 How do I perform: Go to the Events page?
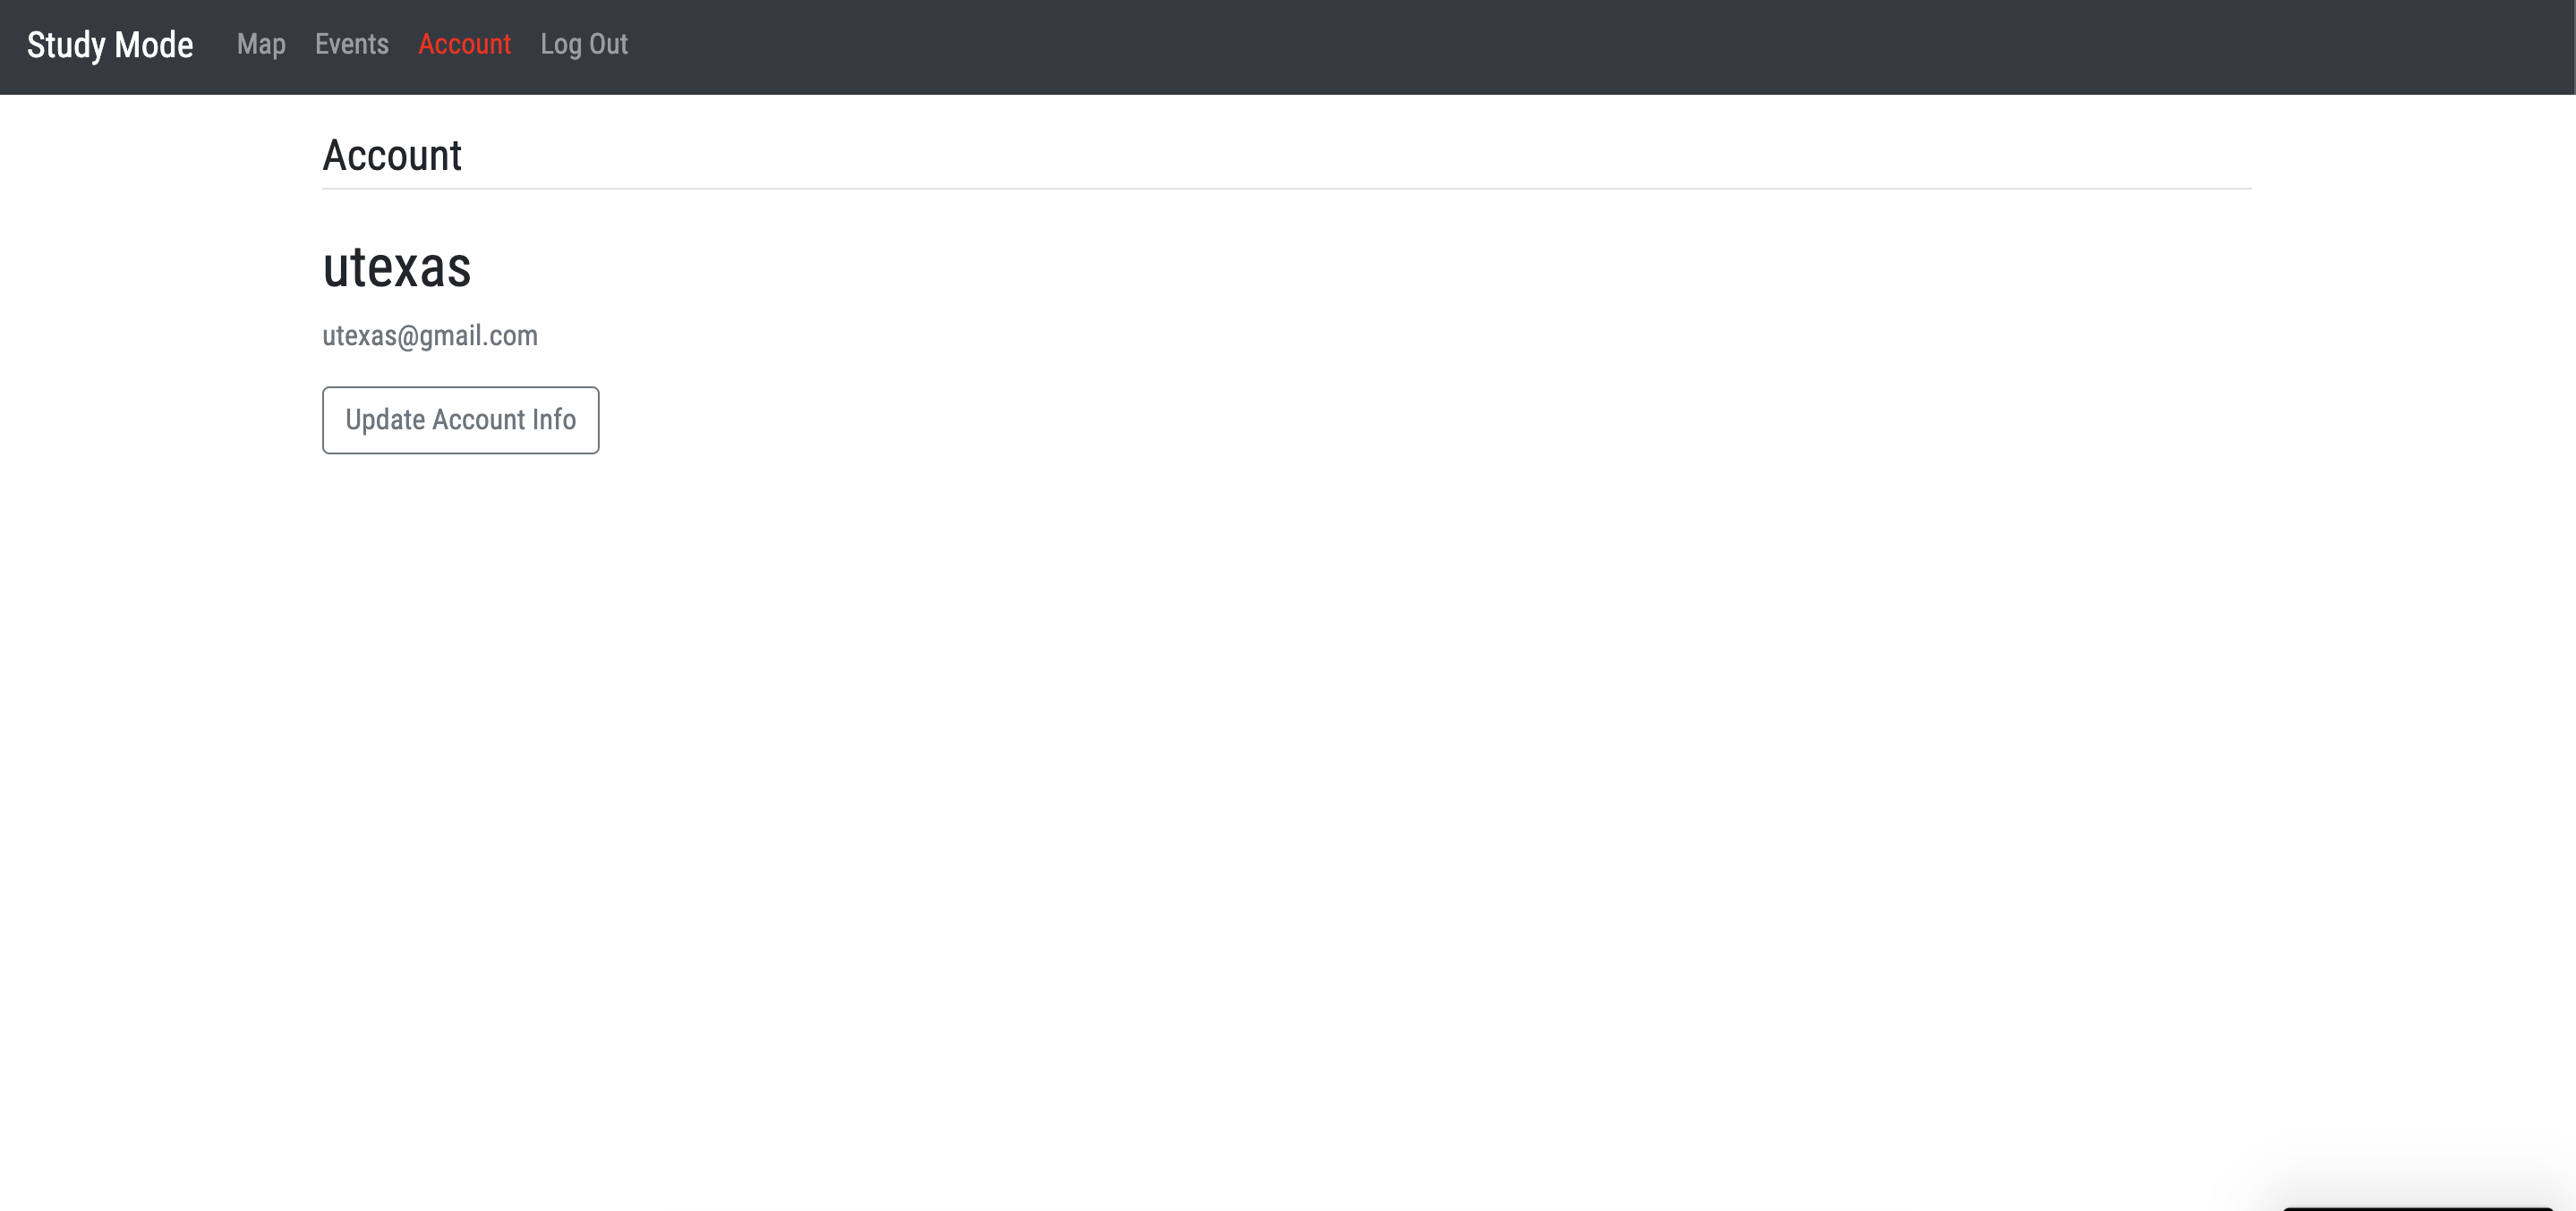(351, 44)
